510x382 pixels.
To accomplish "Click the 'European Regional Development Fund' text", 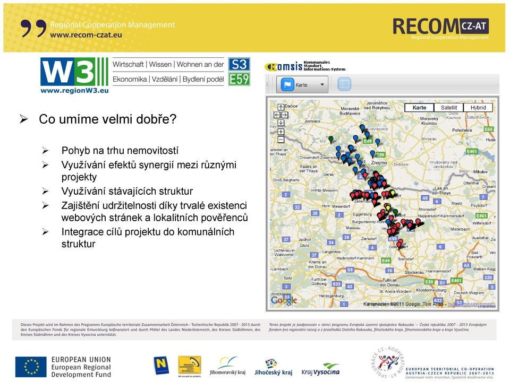I will (81, 371).
